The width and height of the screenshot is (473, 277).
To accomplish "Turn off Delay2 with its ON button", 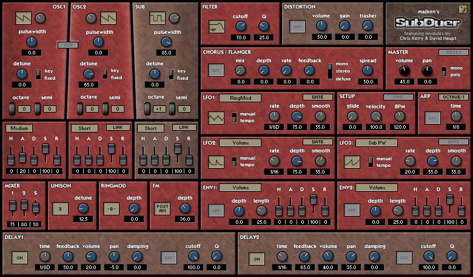I will (x=257, y=259).
